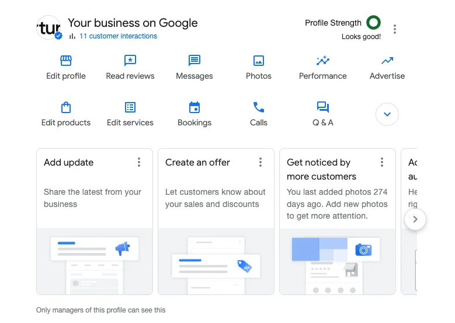Click the Performance label

(322, 76)
